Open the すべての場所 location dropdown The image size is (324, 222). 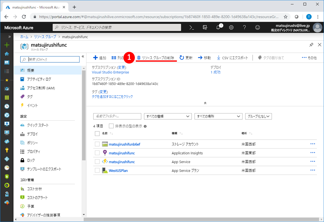coord(218,116)
